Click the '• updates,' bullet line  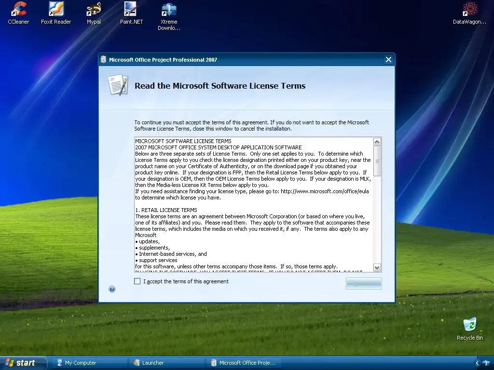[x=148, y=241]
